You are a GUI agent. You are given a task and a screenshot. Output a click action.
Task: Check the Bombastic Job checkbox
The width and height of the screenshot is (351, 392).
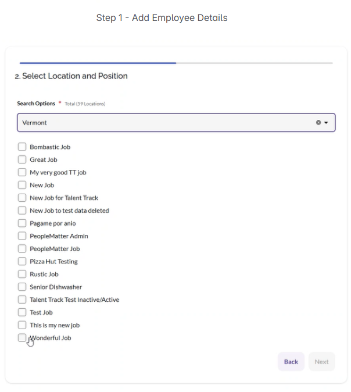click(x=22, y=147)
